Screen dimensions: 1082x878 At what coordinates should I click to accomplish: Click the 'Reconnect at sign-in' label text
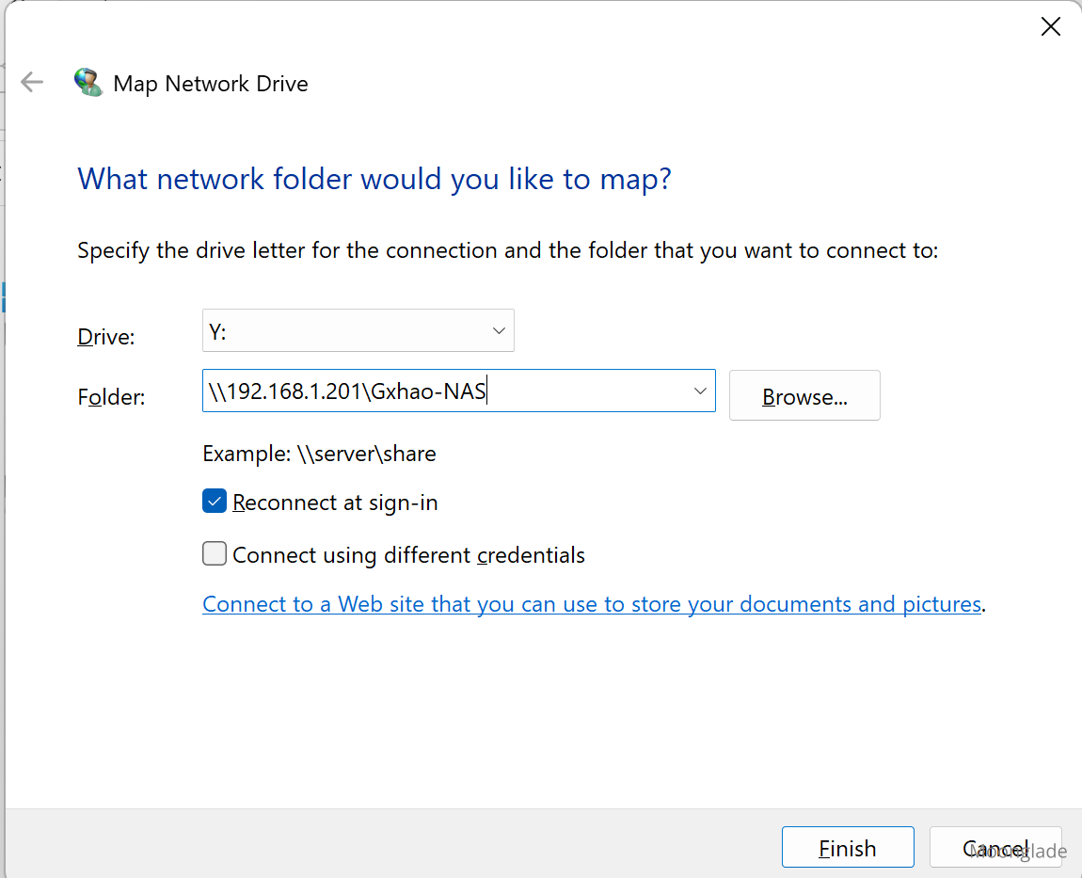pos(335,503)
